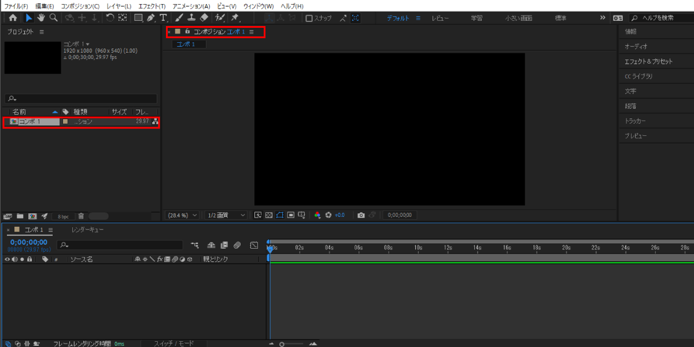Open the 編集(E) menu
The image size is (694, 347).
[45, 6]
